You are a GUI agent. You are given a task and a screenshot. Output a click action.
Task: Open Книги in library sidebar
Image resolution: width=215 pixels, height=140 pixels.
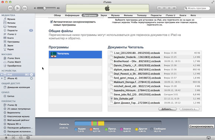coord(10,38)
